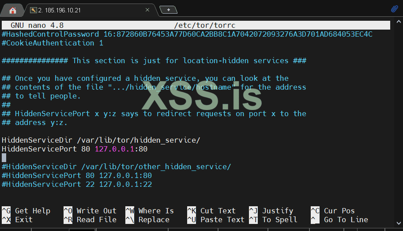Click the commented #HiddenServicePort 80 line
Viewport: 403px width, 231px height.
[x=77, y=175]
